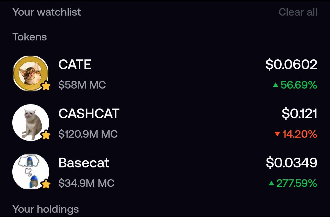Screen dimensions: 330x217
Task: Click the $120.9M MC market cap label
Action: [88, 134]
